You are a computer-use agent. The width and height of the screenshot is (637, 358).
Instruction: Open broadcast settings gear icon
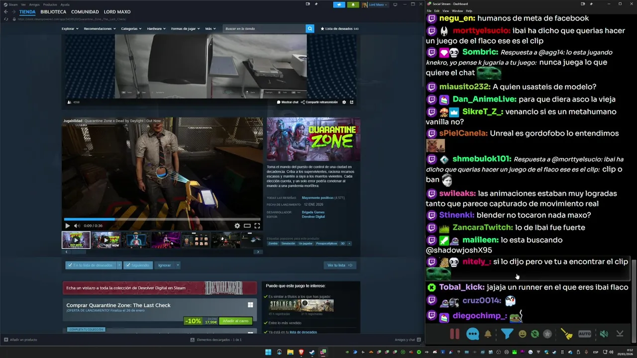(x=344, y=102)
